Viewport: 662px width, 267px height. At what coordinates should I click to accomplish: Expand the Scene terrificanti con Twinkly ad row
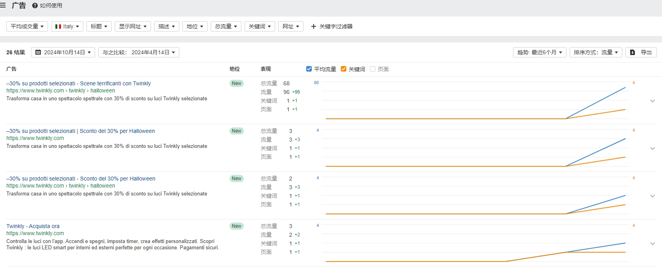(653, 101)
